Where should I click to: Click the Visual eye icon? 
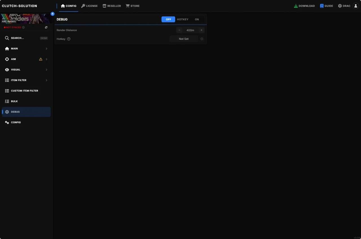click(7, 70)
